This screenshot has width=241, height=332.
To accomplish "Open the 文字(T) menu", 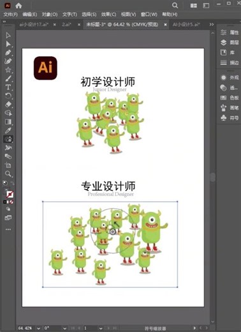I will 69,15.
